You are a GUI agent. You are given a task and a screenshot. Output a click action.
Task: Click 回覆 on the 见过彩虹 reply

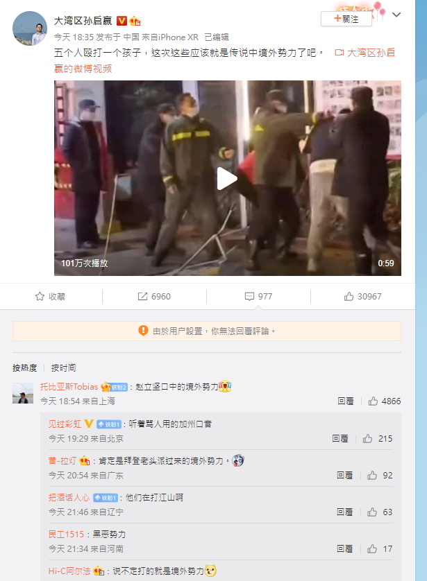pyautogui.click(x=340, y=438)
